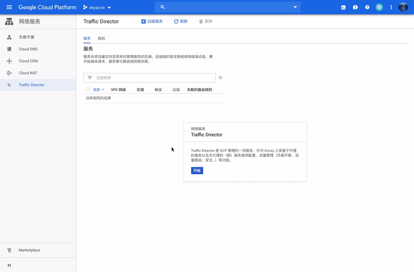Click the 网络服务 network services icon
414x272 pixels.
coord(9,21)
